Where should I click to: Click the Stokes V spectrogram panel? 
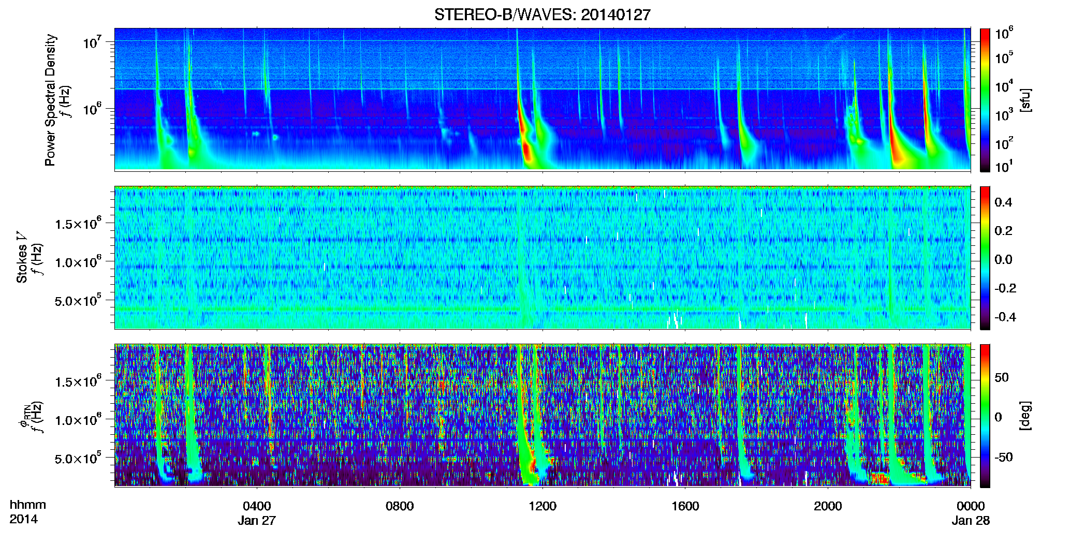[542, 258]
